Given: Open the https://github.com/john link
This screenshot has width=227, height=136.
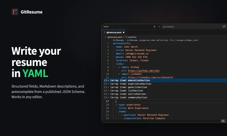Looking at the screenshot, I should tap(144, 71).
